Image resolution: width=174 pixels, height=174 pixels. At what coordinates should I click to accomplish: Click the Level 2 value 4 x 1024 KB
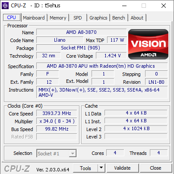click(x=136, y=128)
